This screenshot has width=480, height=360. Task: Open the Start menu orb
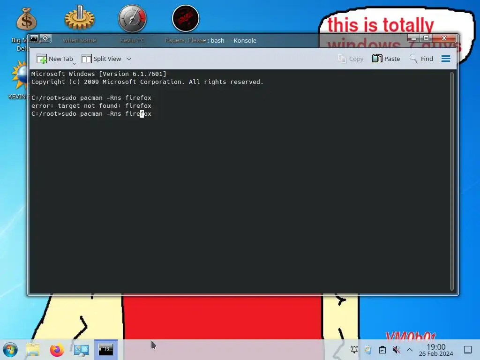coord(10,350)
